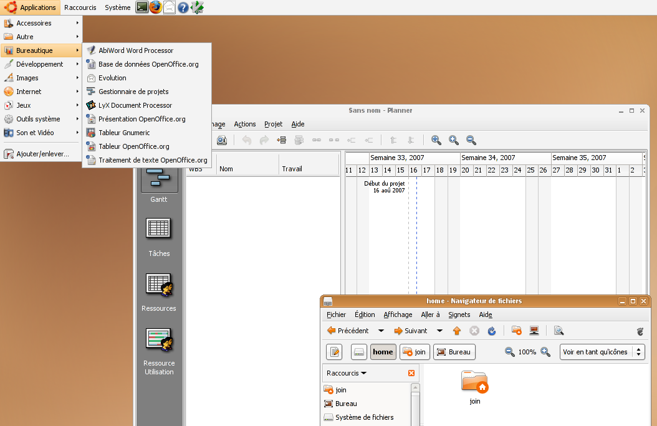Viewport: 657px width, 426px height.
Task: Toggle text location entry pencil button
Action: 334,352
